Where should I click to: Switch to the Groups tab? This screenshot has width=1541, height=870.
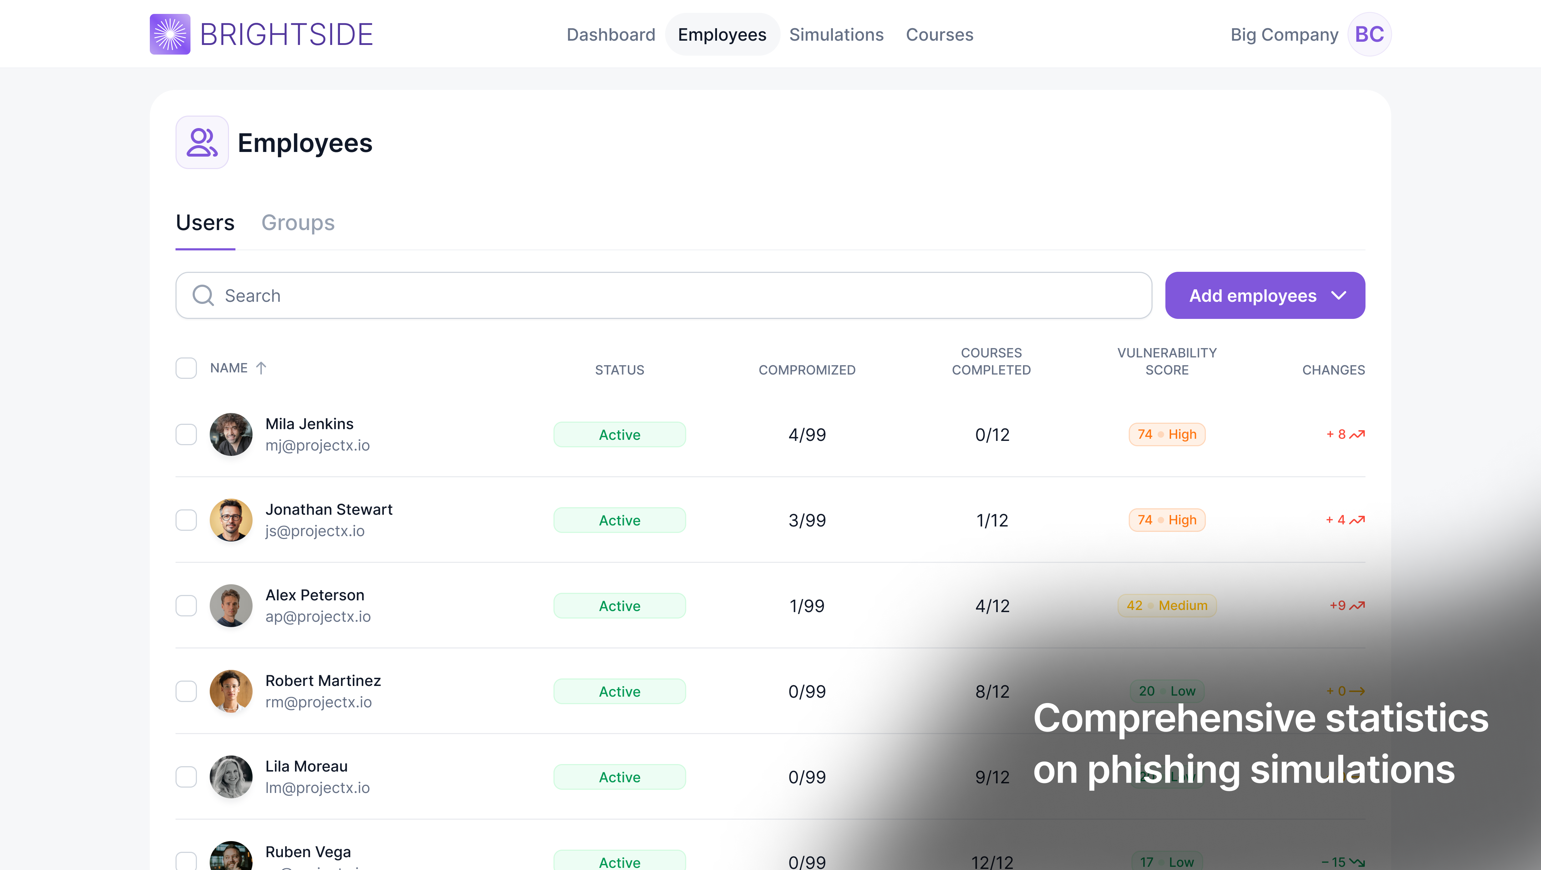point(297,223)
